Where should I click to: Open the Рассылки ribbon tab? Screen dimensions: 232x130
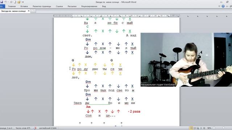click(x=72, y=6)
